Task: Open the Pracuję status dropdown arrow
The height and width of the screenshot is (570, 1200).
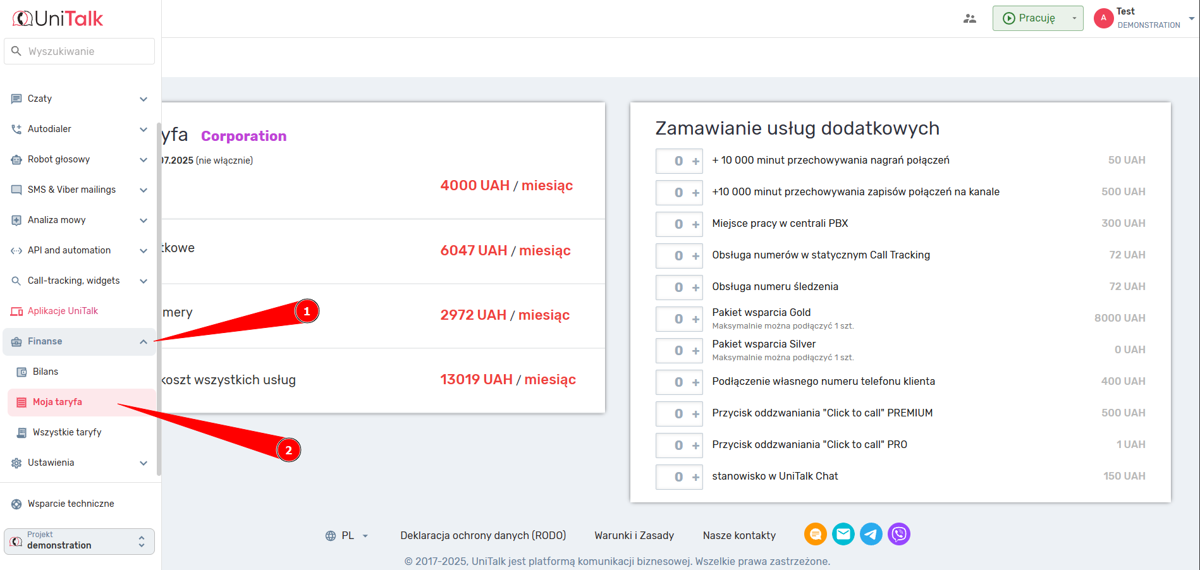Action: pyautogui.click(x=1074, y=18)
